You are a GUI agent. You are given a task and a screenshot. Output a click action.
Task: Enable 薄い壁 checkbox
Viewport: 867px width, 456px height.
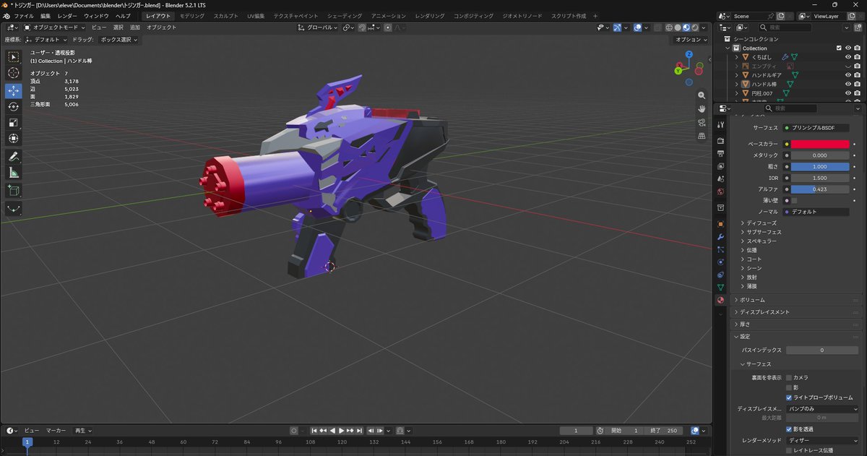794,201
